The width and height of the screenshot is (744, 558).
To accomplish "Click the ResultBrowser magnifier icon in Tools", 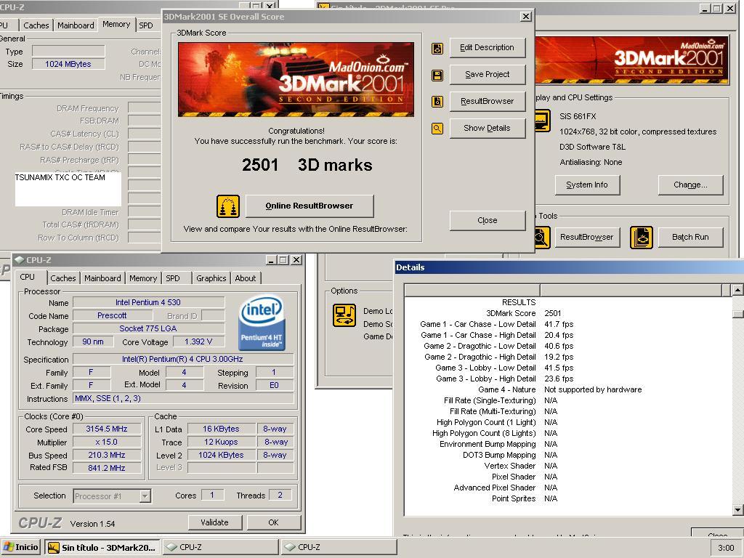I will [x=542, y=238].
